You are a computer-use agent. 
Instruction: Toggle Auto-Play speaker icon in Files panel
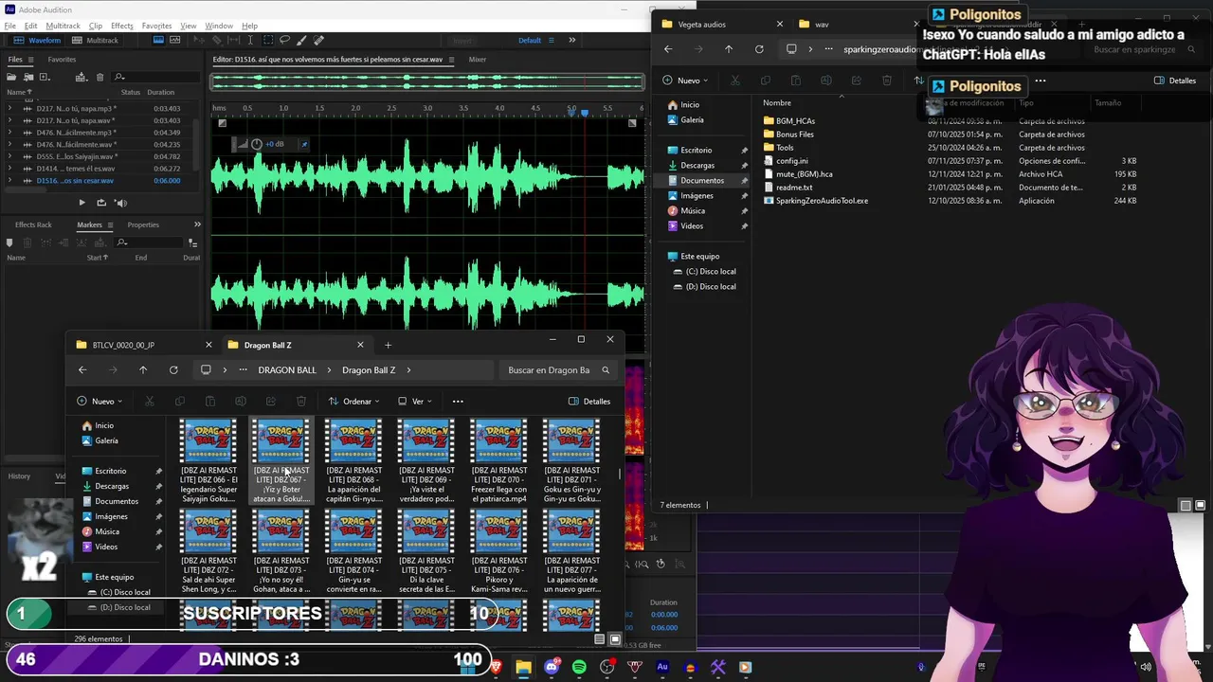coord(120,202)
